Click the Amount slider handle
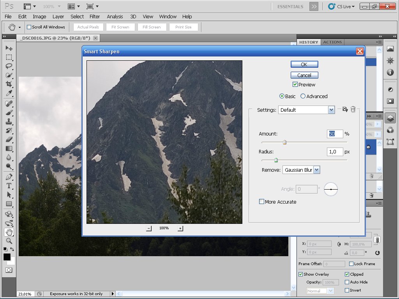 tap(284, 142)
